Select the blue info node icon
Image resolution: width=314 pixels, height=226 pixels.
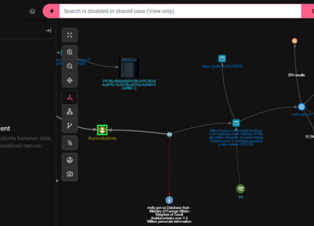tap(169, 200)
